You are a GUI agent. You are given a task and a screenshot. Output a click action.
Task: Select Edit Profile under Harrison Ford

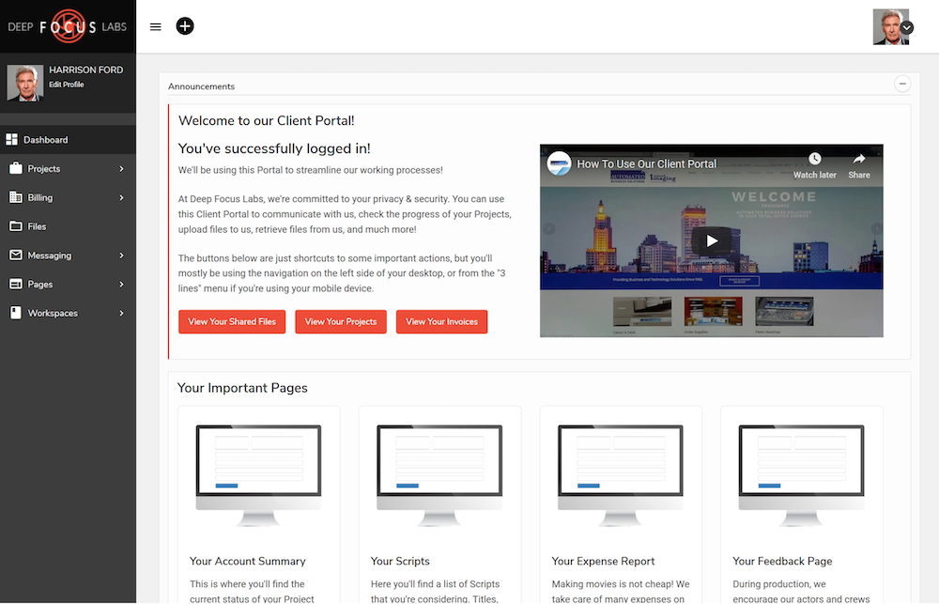pos(65,84)
